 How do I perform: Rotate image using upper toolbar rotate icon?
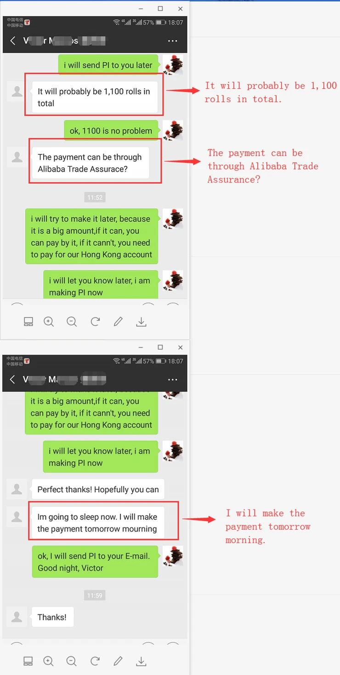click(95, 322)
